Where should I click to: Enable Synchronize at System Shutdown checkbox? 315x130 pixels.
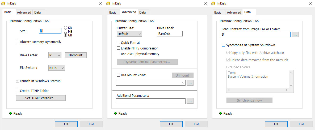pyautogui.click(x=223, y=45)
